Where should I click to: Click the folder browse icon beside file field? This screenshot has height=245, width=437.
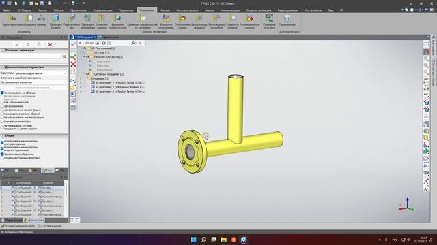tap(64, 56)
